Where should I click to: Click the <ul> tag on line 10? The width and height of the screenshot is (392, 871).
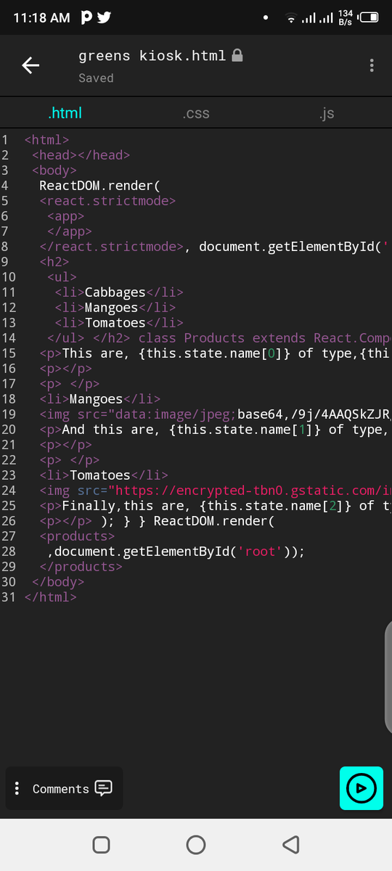coord(62,277)
